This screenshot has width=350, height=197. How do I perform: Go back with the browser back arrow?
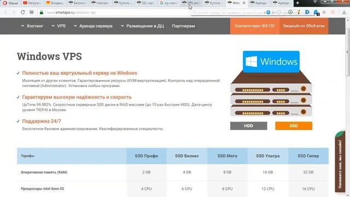click(5, 13)
